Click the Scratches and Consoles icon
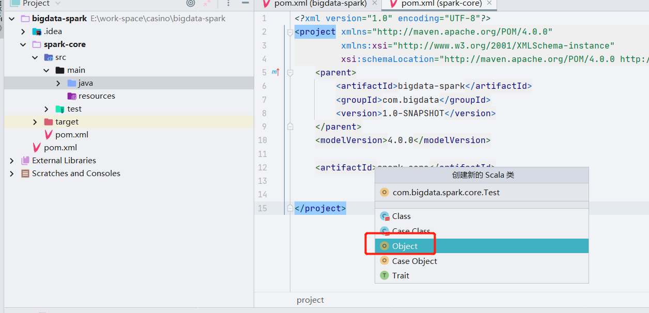The height and width of the screenshot is (313, 649). 25,174
